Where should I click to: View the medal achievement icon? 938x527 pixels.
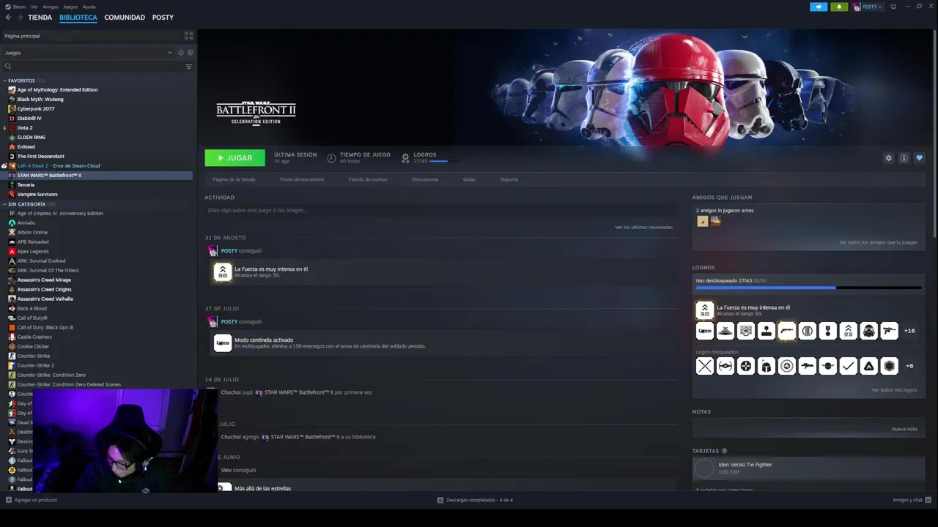[827, 331]
